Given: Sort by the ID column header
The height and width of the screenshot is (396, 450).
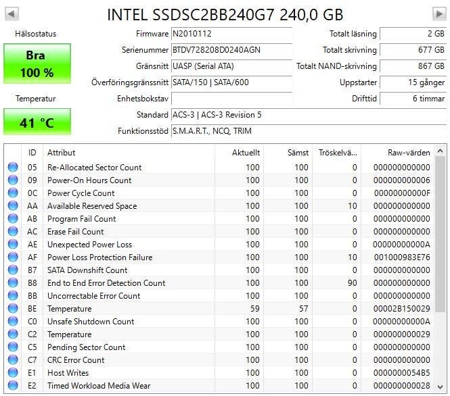Looking at the screenshot, I should pyautogui.click(x=32, y=153).
